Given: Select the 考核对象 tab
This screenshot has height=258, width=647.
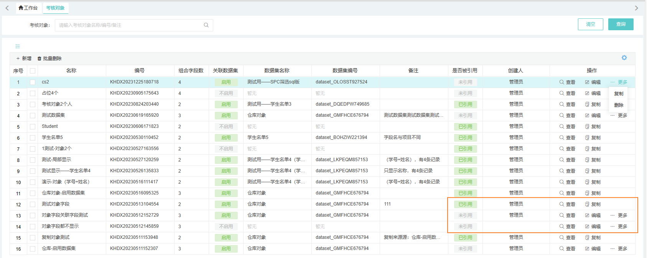Looking at the screenshot, I should [x=55, y=8].
